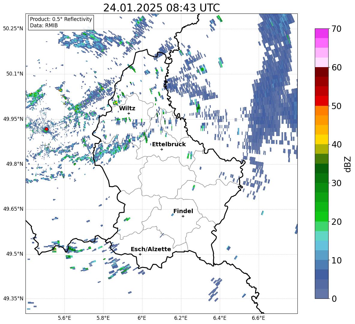This screenshot has width=355, height=324.
Task: Click the Findel cross marker
Action: click(x=183, y=216)
